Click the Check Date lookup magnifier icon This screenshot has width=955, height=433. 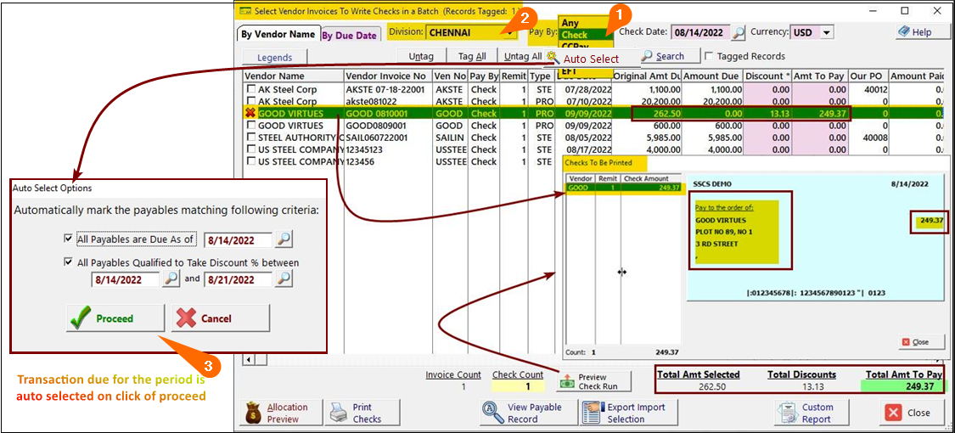pos(739,33)
